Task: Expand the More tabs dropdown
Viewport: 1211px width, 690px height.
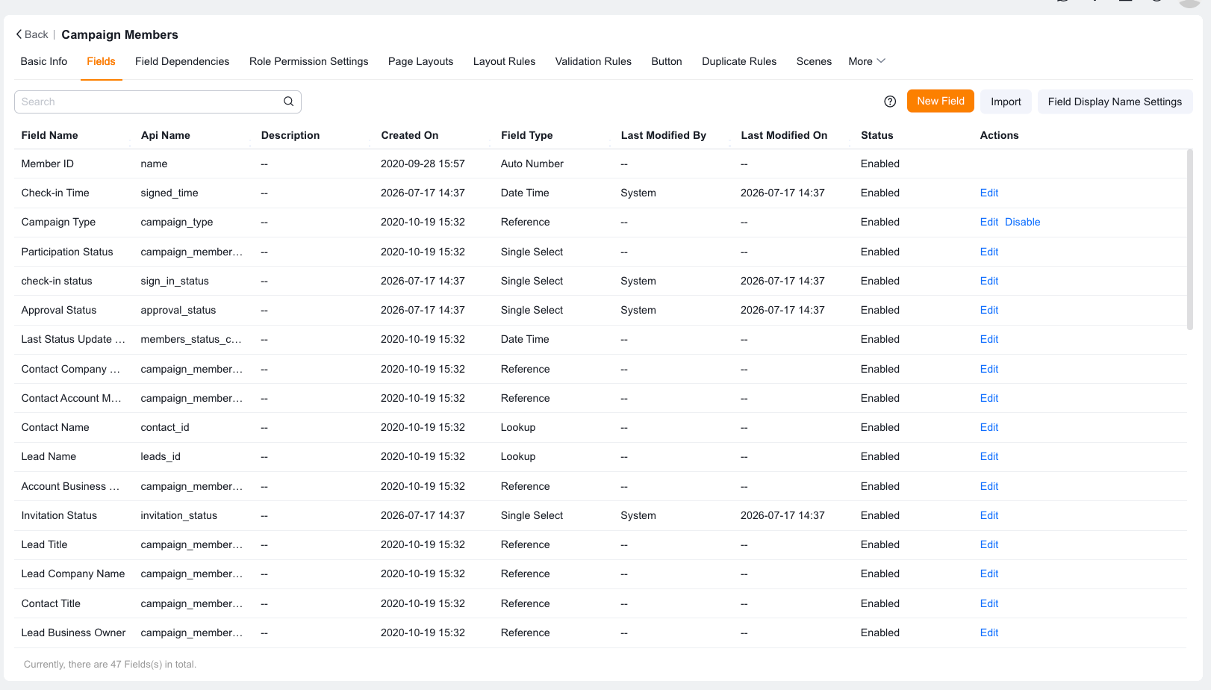Action: (x=867, y=61)
